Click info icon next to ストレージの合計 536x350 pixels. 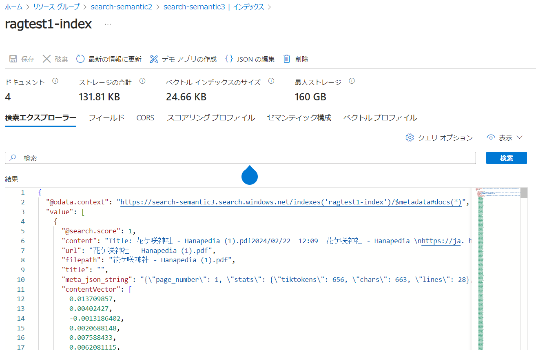[x=142, y=81]
